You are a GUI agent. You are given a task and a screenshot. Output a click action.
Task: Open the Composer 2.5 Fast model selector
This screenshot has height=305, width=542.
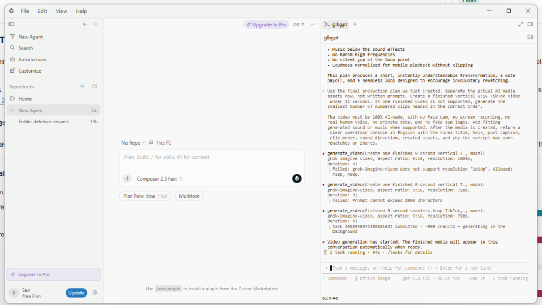pyautogui.click(x=159, y=179)
